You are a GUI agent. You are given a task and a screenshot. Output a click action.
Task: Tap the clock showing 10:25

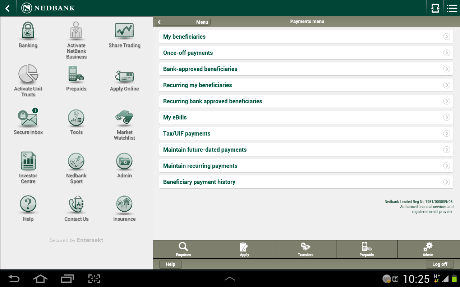point(416,279)
